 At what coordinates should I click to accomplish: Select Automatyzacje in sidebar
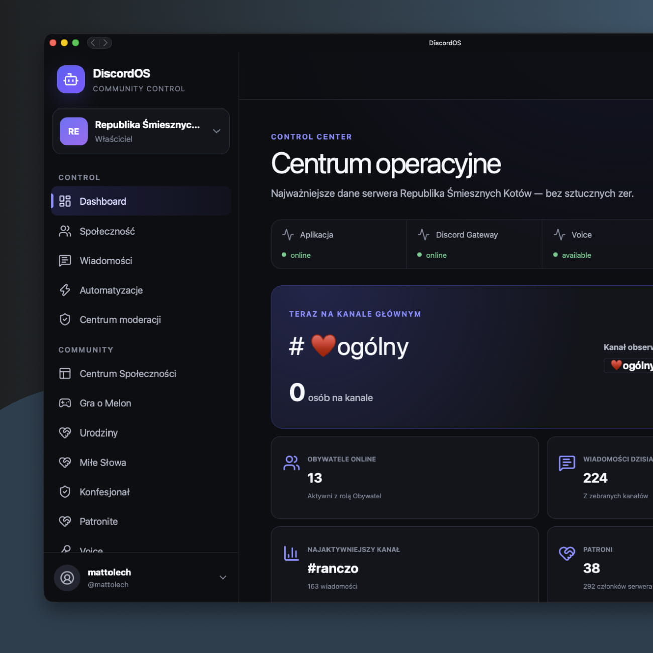coord(141,290)
